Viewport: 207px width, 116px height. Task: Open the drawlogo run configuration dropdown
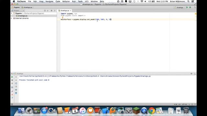tap(180, 7)
